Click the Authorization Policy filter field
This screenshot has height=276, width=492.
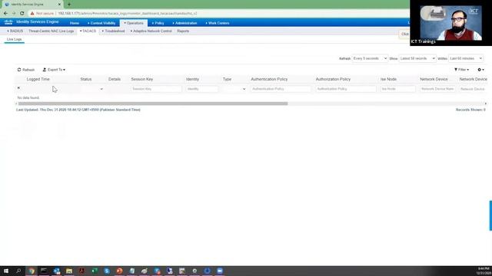coord(346,89)
